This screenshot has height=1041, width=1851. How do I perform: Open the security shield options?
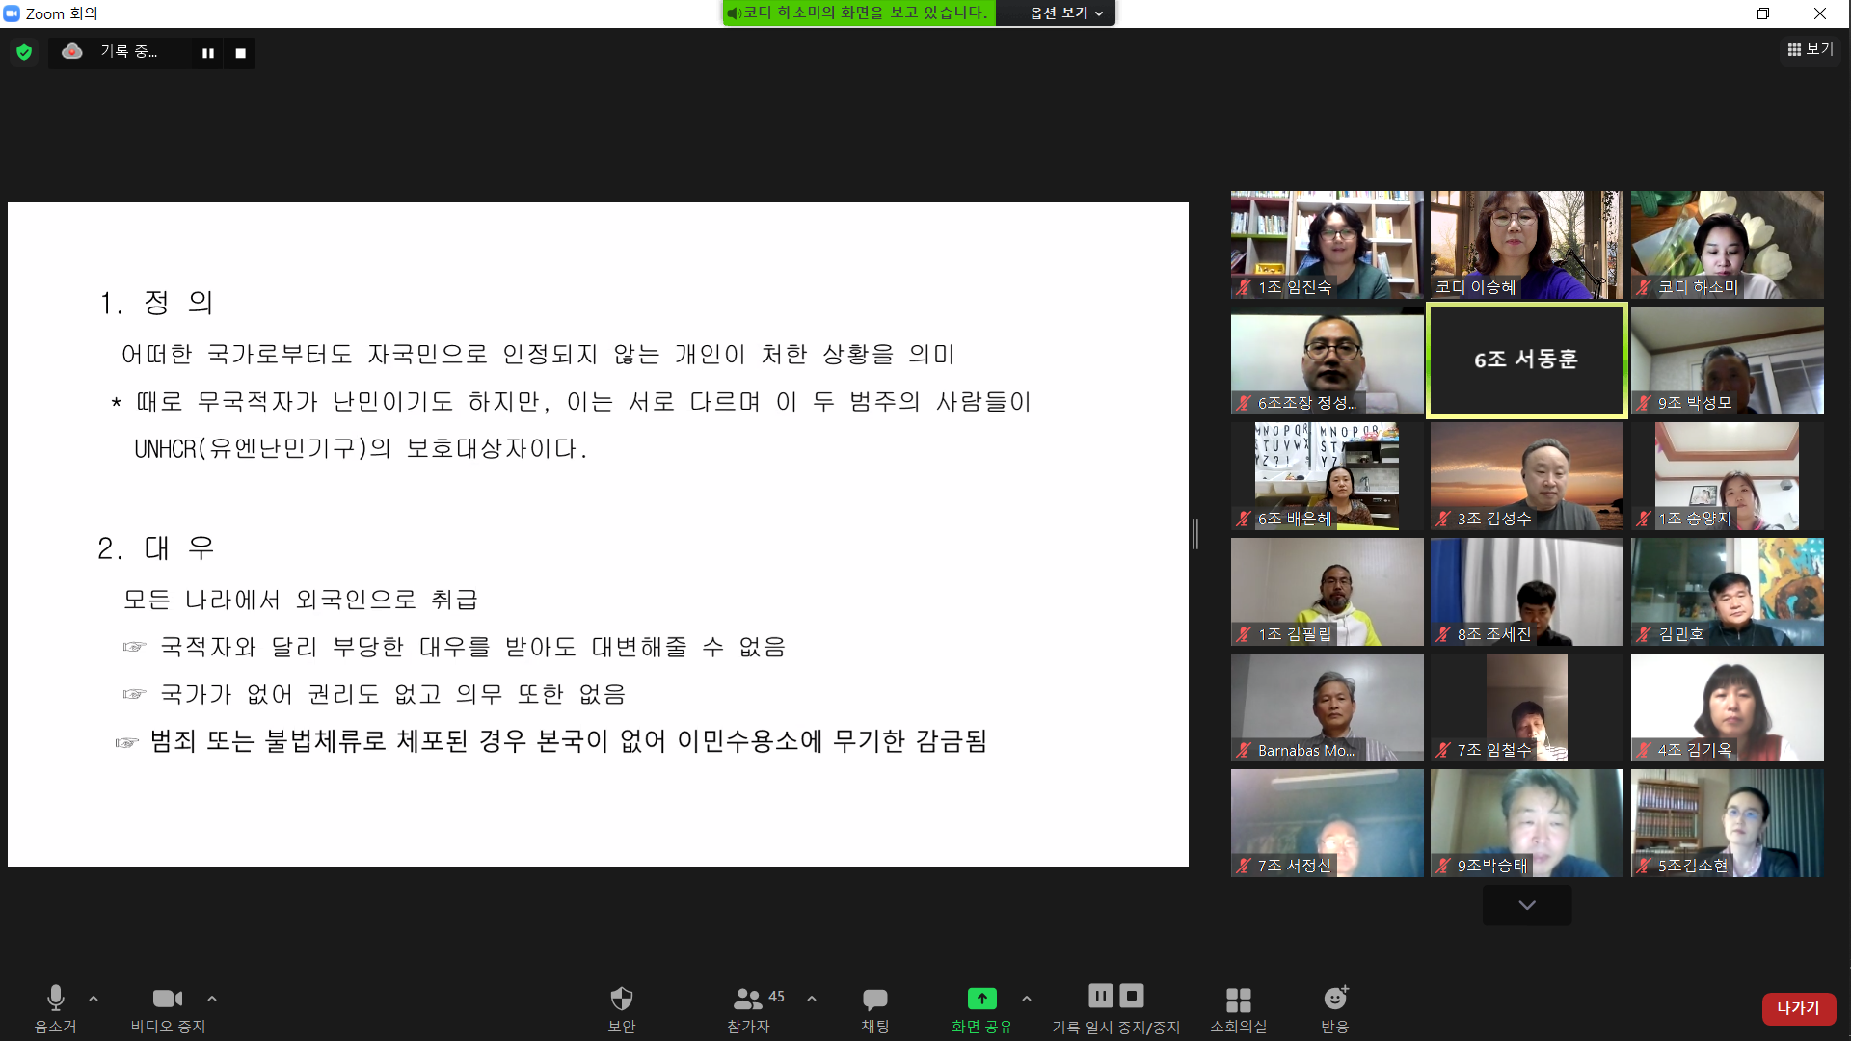point(621,999)
